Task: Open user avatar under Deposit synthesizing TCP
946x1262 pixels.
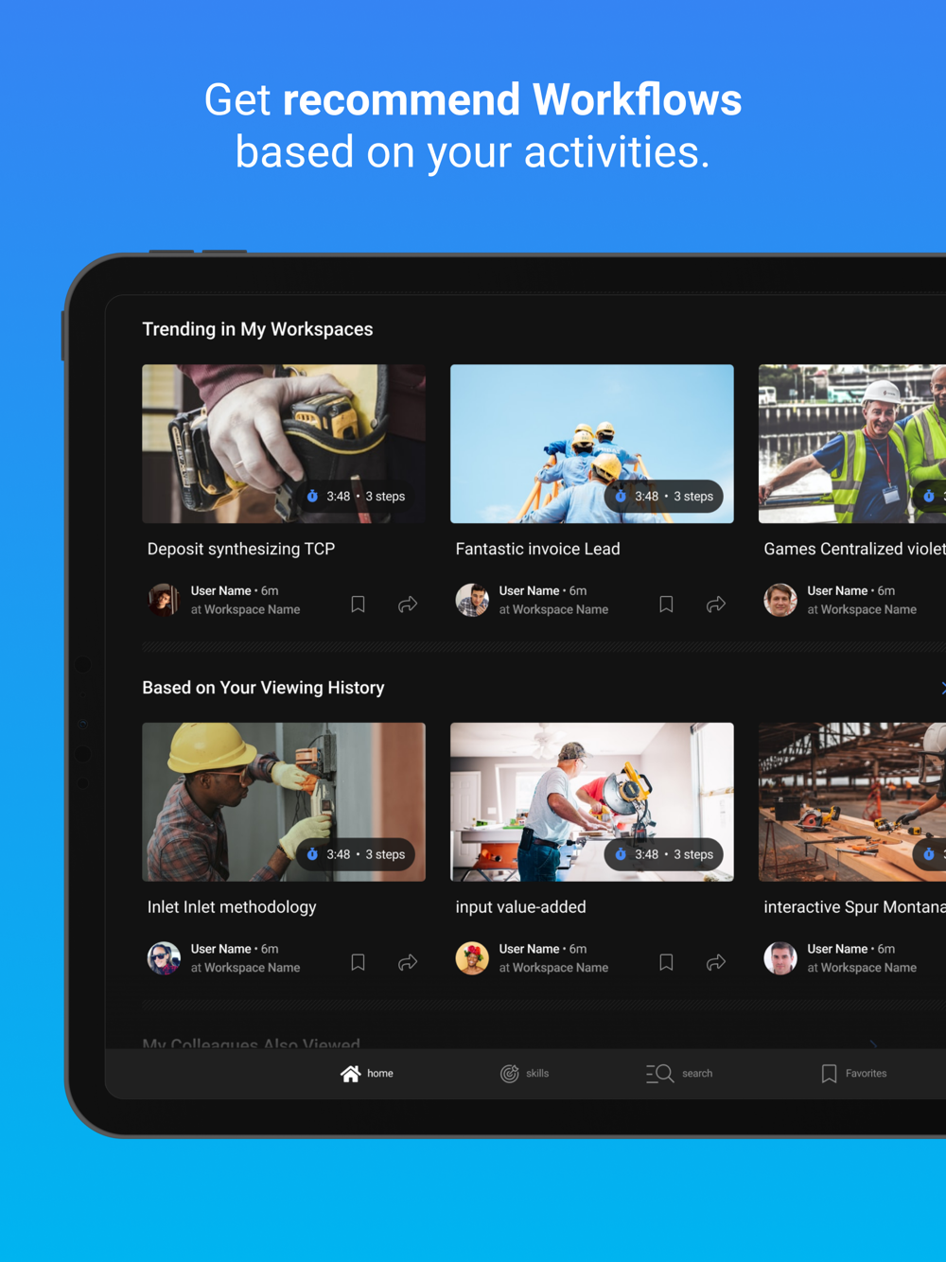Action: click(x=164, y=600)
